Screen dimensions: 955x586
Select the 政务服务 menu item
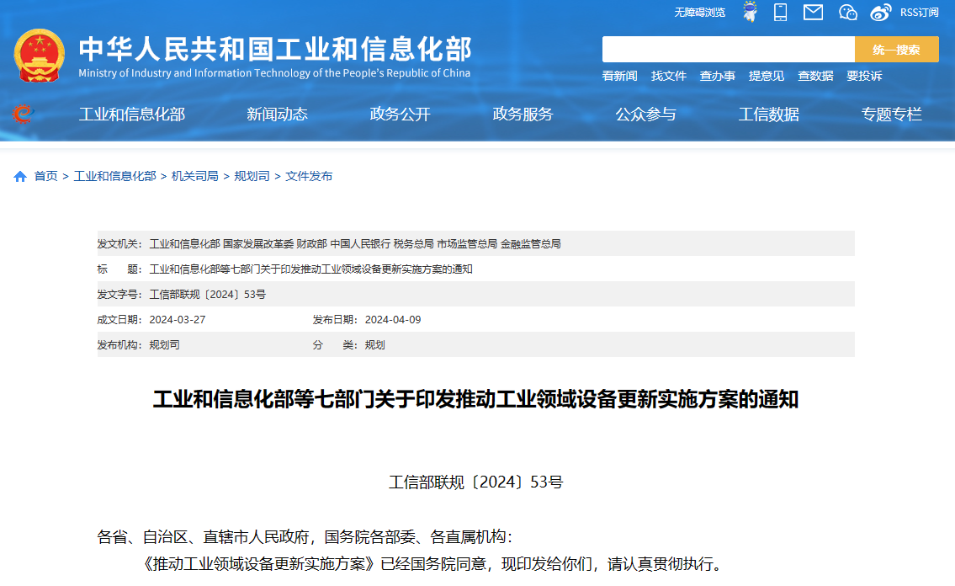pyautogui.click(x=523, y=115)
